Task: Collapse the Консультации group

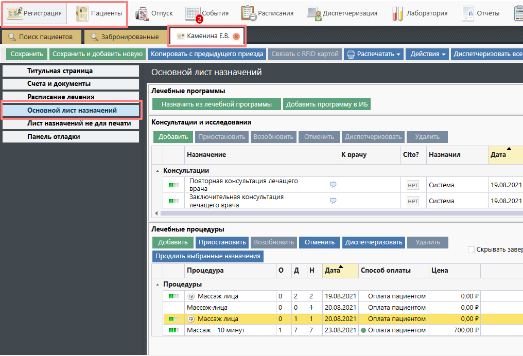Action: 157,171
